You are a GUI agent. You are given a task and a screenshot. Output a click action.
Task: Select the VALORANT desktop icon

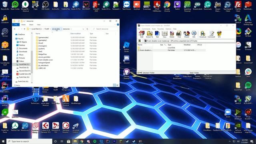tap(86, 5)
